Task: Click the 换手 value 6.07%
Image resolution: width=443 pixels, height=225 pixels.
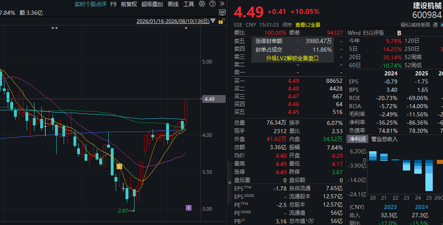Action: (335, 123)
